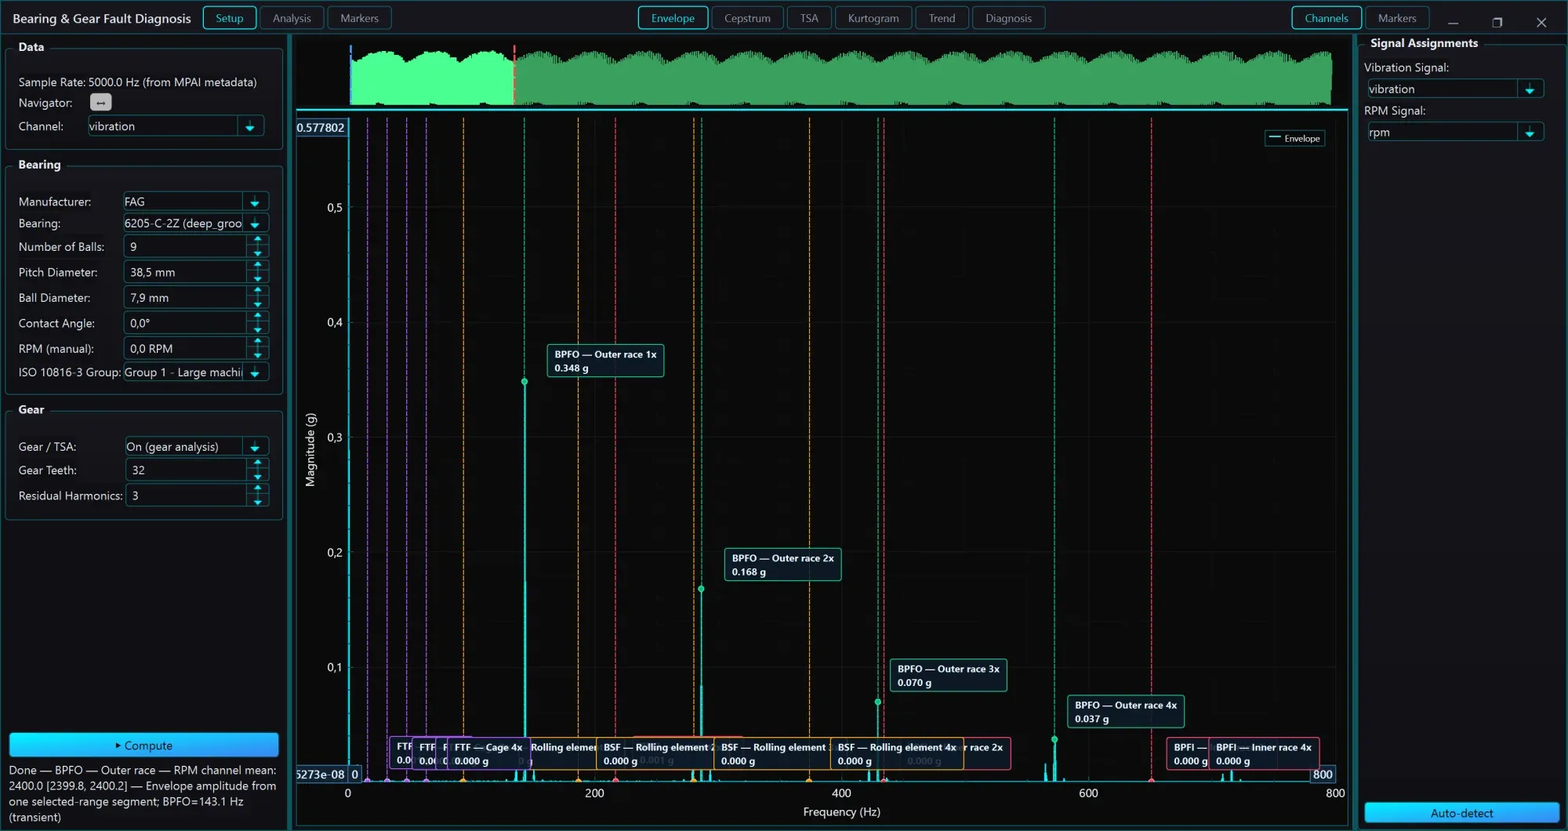Decrease the Number of Balls value
This screenshot has width=1568, height=831.
coord(258,252)
